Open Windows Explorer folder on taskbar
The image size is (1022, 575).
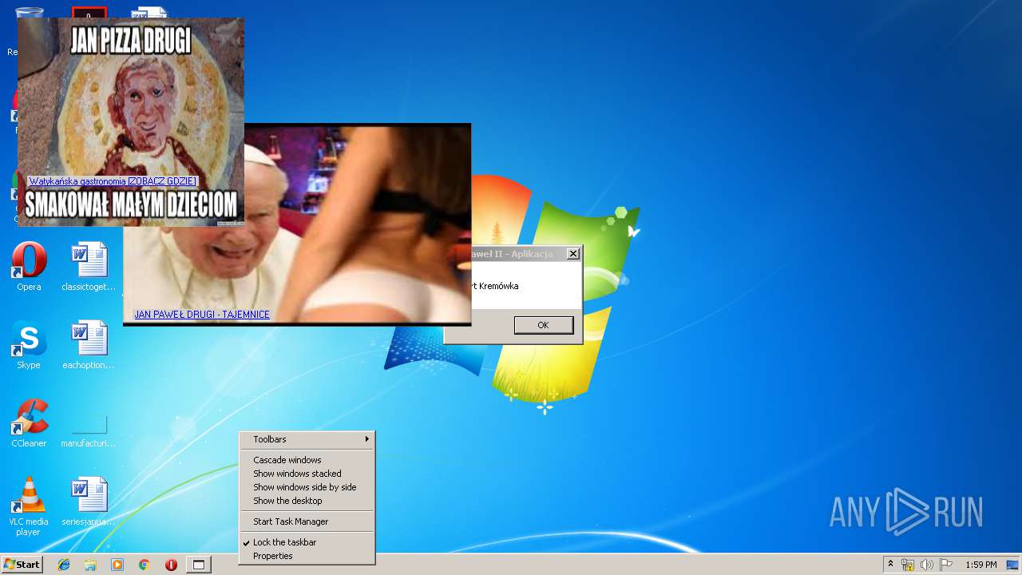point(90,565)
